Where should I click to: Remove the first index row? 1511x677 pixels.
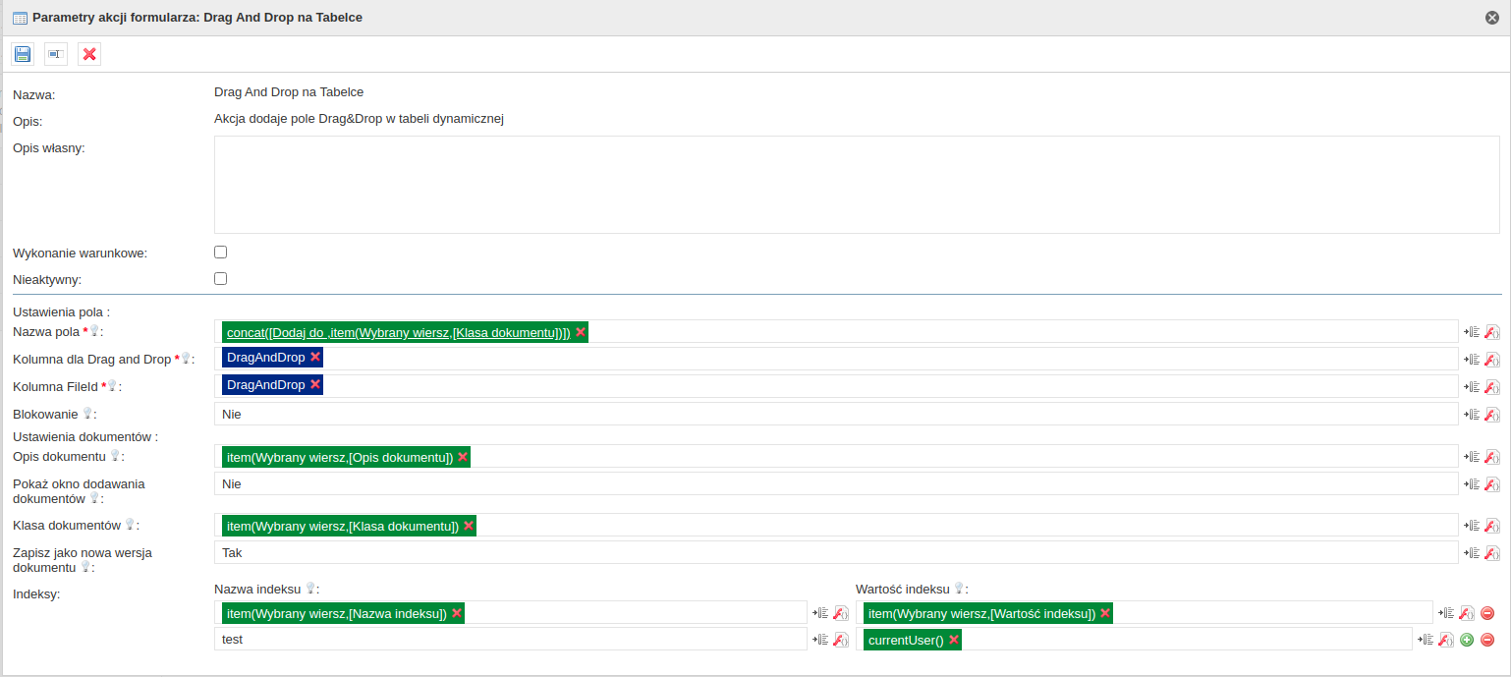coord(1487,613)
